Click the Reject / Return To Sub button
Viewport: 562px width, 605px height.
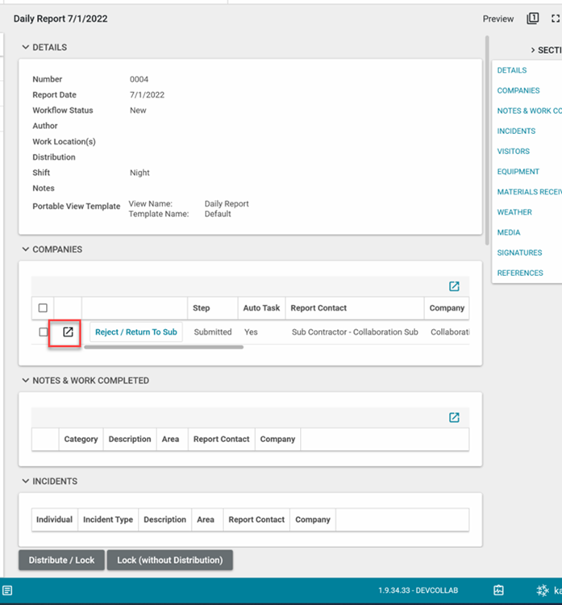coord(135,332)
